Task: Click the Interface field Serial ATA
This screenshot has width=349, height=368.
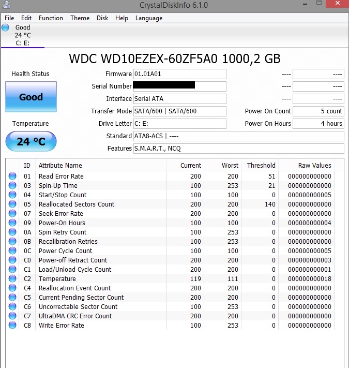Action: 180,99
